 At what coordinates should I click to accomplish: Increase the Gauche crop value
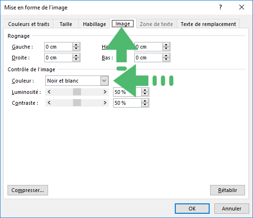tap(76, 45)
